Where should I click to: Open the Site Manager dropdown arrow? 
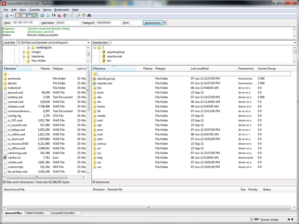point(11,15)
